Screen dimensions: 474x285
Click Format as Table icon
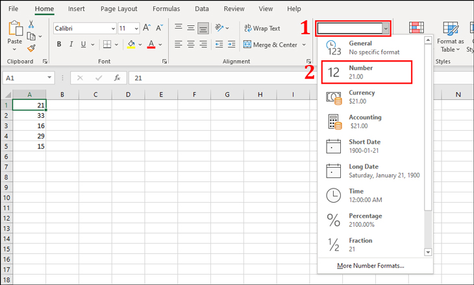point(451,37)
